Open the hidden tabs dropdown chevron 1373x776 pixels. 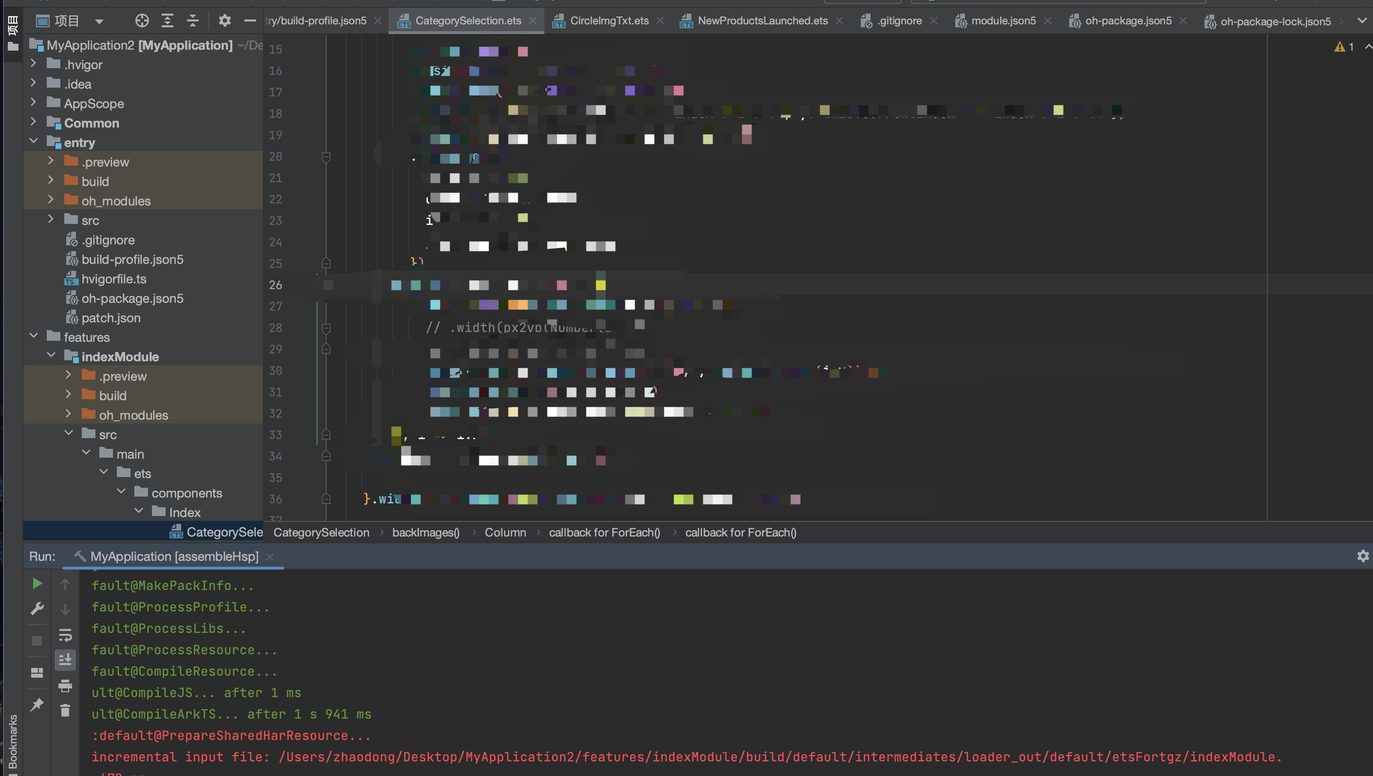(1362, 21)
